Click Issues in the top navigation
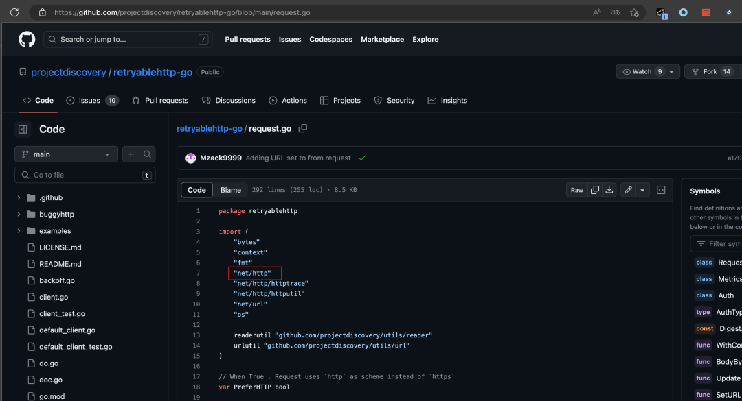 (x=290, y=40)
